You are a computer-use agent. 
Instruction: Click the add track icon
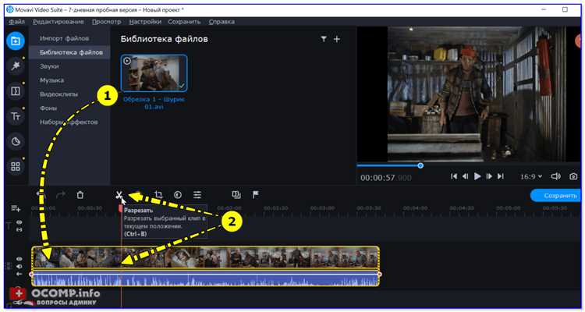pos(16,208)
